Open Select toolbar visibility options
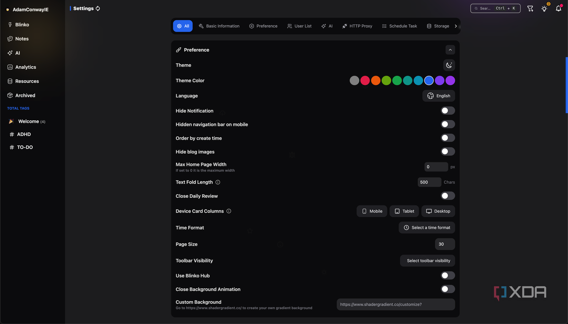Screen dimensions: 568x324 pos(427,261)
